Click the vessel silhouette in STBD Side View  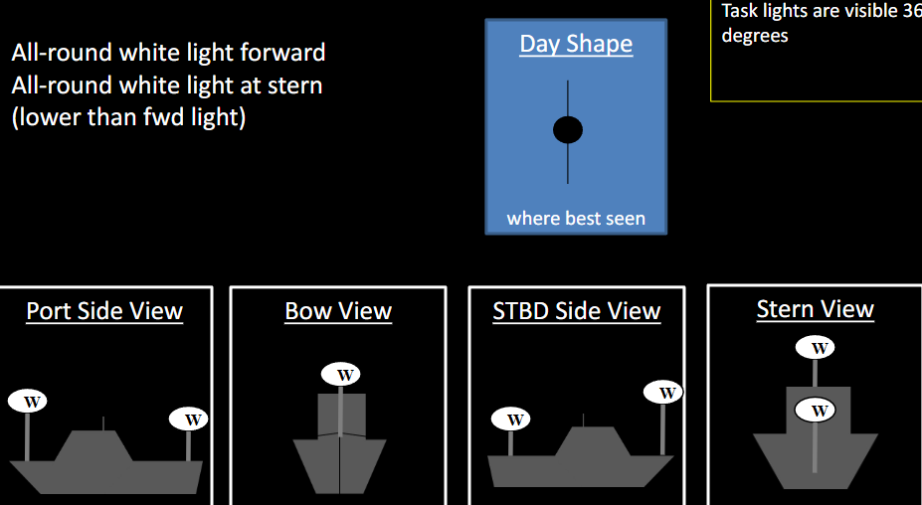pyautogui.click(x=581, y=463)
